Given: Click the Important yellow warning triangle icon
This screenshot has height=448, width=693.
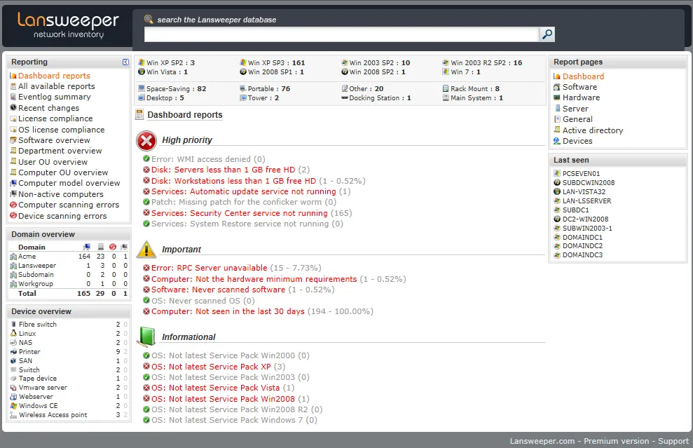Looking at the screenshot, I should pos(146,250).
